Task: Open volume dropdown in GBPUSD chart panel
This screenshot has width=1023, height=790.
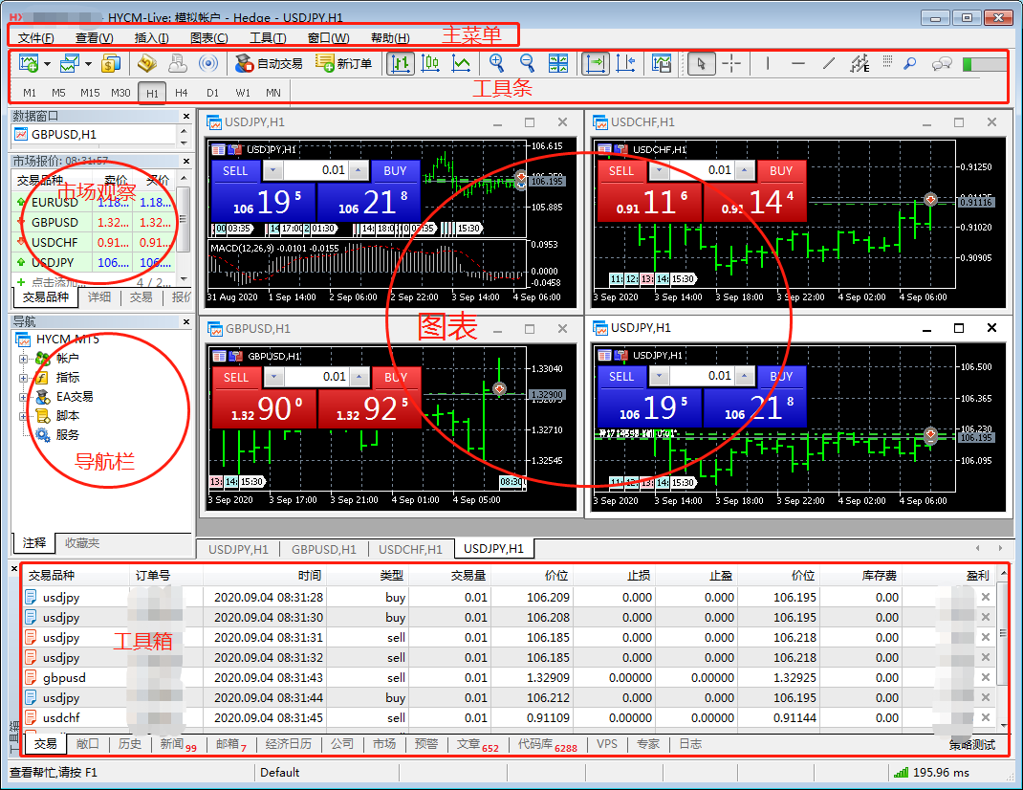Action: (273, 377)
